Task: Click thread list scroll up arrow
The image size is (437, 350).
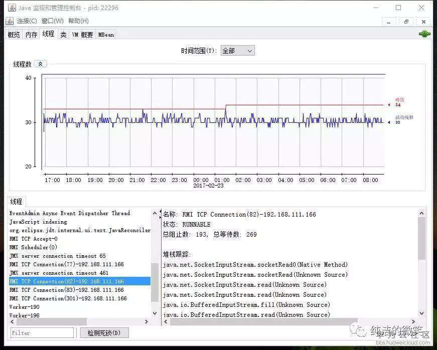Action: point(155,213)
